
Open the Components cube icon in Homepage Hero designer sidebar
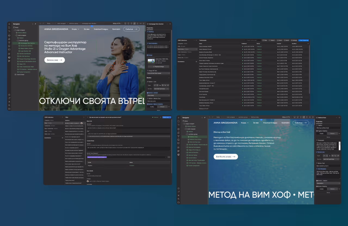pyautogui.click(x=9, y=36)
